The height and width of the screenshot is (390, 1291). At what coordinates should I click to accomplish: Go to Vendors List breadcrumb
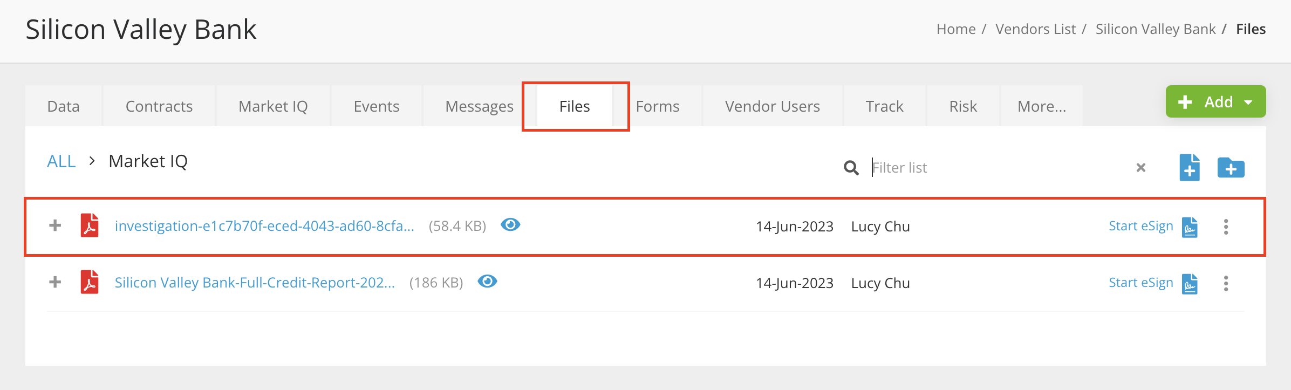1035,29
